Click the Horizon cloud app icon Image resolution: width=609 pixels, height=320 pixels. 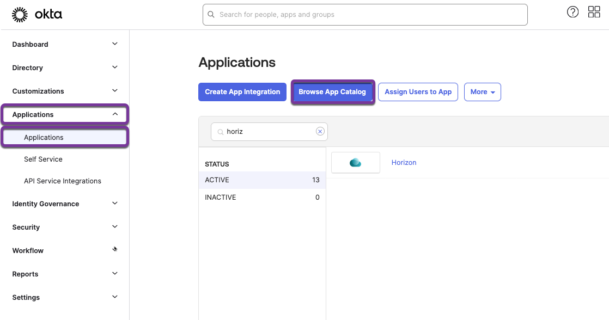click(x=355, y=163)
